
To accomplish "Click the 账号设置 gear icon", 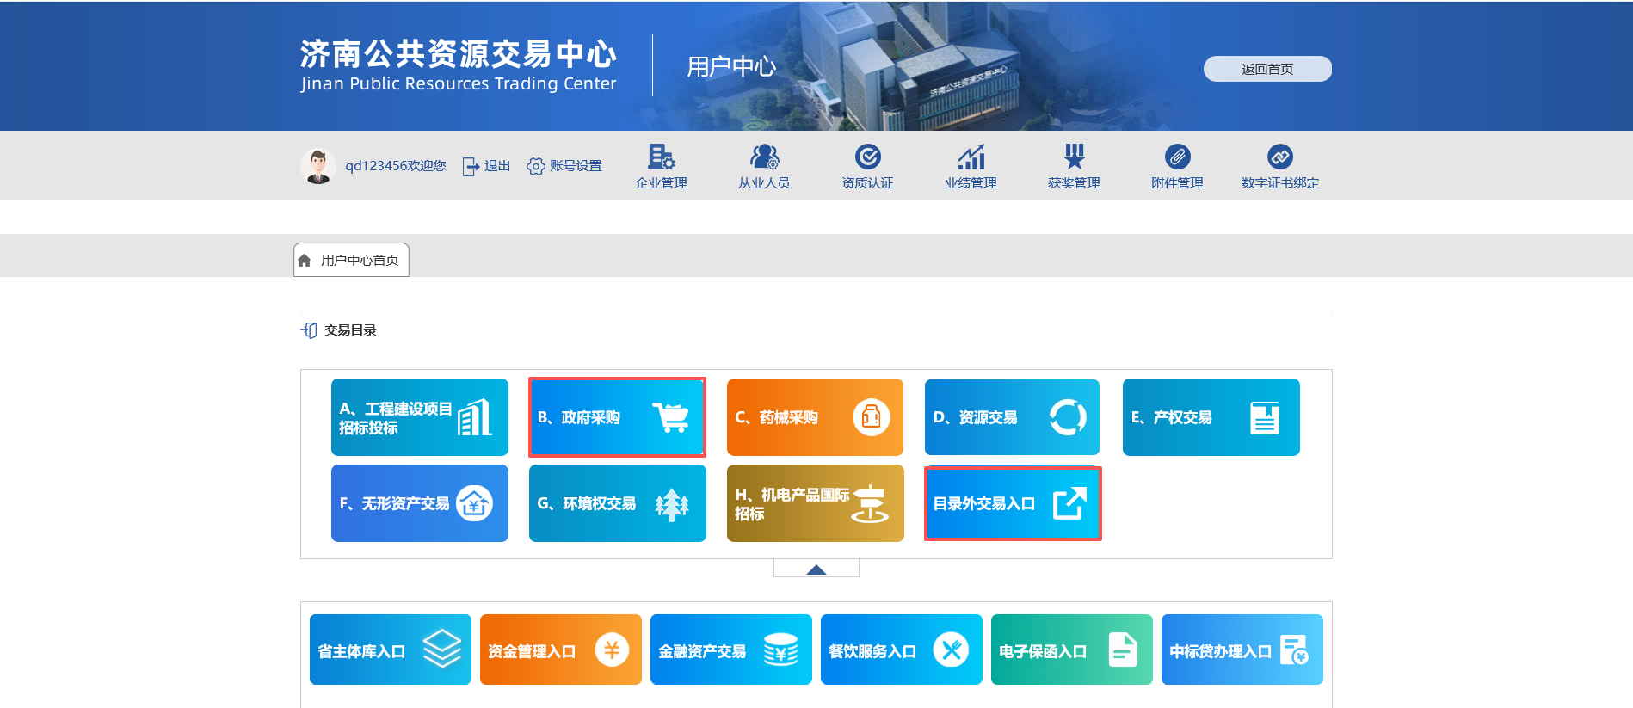I will [x=536, y=166].
